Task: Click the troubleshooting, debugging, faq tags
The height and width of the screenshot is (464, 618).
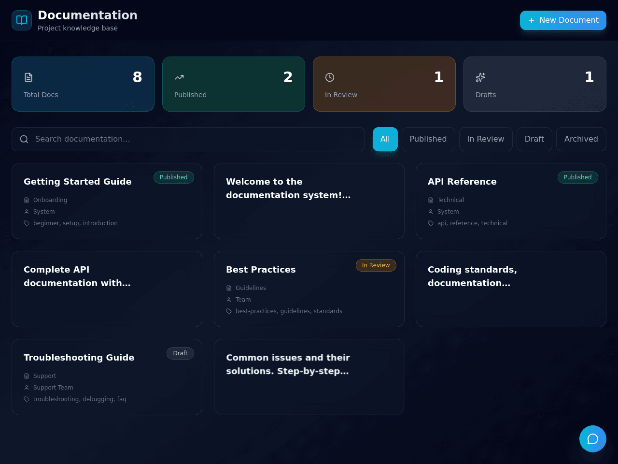Action: pos(80,399)
